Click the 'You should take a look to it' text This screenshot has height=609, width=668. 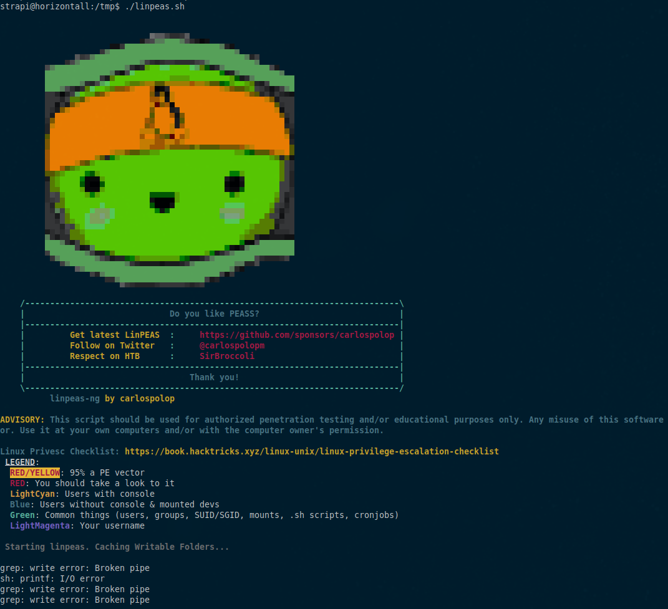(105, 483)
